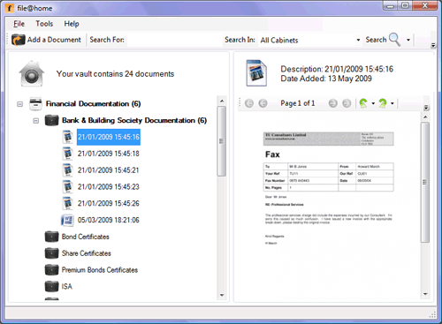
Task: Collapse the Financial Documentation cabinet
Action: pyautogui.click(x=19, y=104)
